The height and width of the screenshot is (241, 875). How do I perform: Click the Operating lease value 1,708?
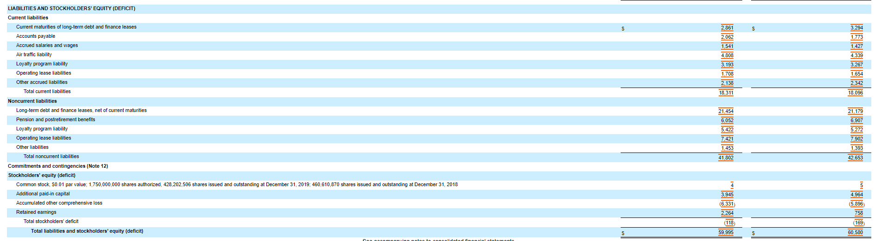[727, 74]
